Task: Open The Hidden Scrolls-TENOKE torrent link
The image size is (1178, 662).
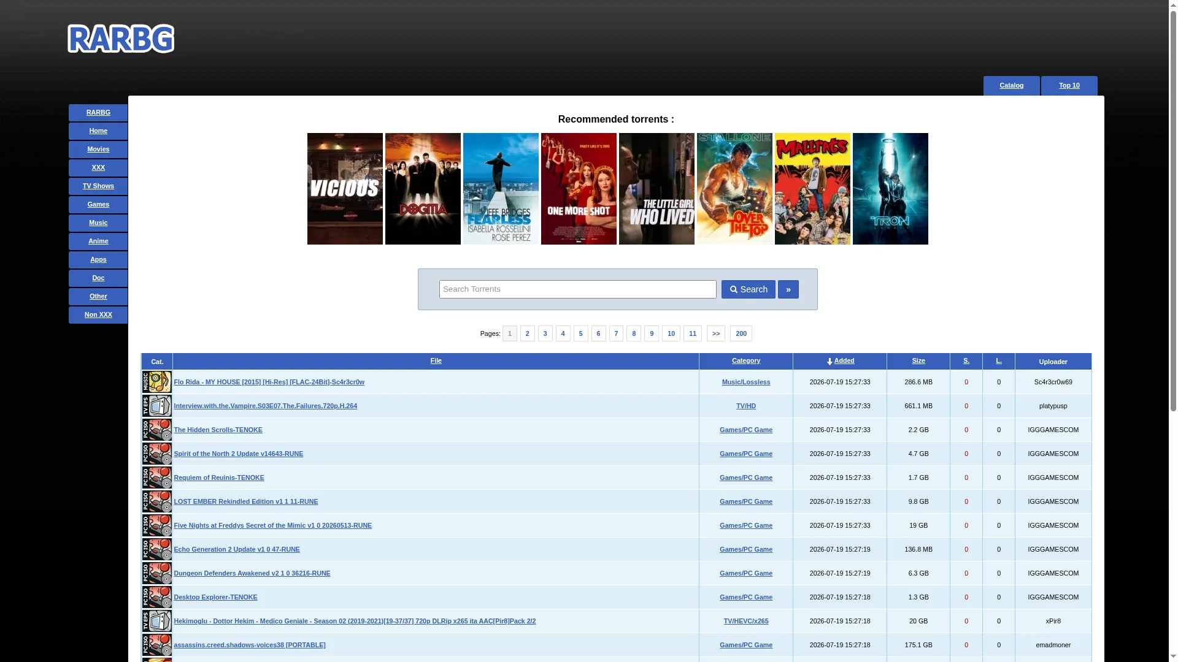Action: tap(218, 430)
